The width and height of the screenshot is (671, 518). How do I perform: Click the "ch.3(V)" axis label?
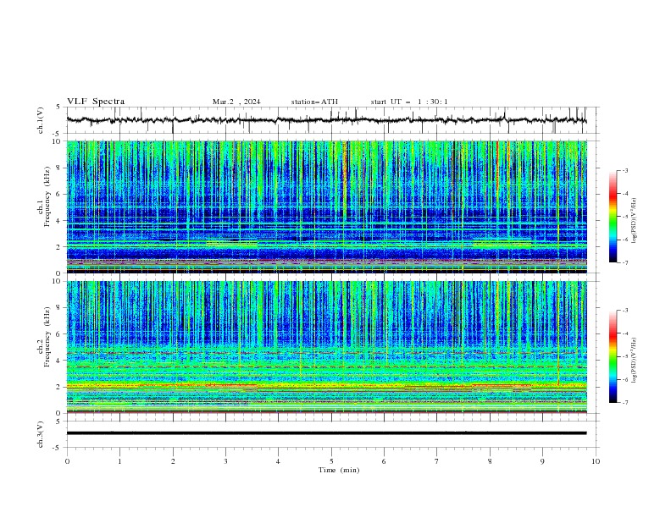coord(41,434)
